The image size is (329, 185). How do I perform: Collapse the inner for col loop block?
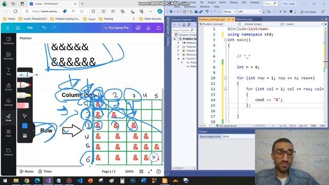226,89
